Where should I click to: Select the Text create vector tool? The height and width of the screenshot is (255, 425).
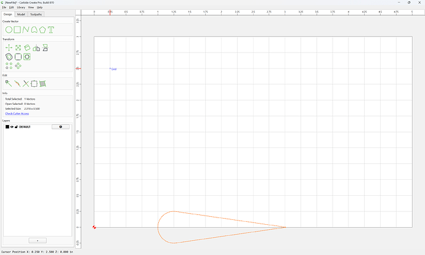[x=51, y=30]
